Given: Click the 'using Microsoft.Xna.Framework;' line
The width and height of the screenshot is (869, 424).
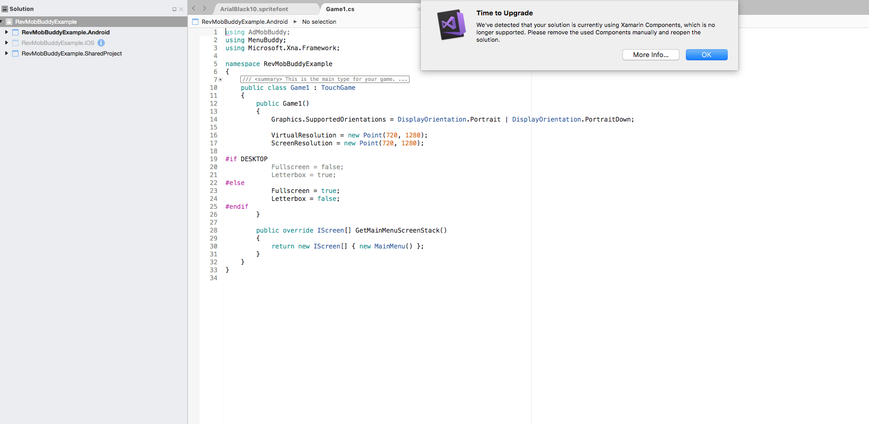Looking at the screenshot, I should (x=283, y=48).
